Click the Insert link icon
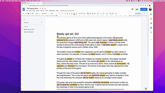The image size is (165, 93). [x=80, y=14]
